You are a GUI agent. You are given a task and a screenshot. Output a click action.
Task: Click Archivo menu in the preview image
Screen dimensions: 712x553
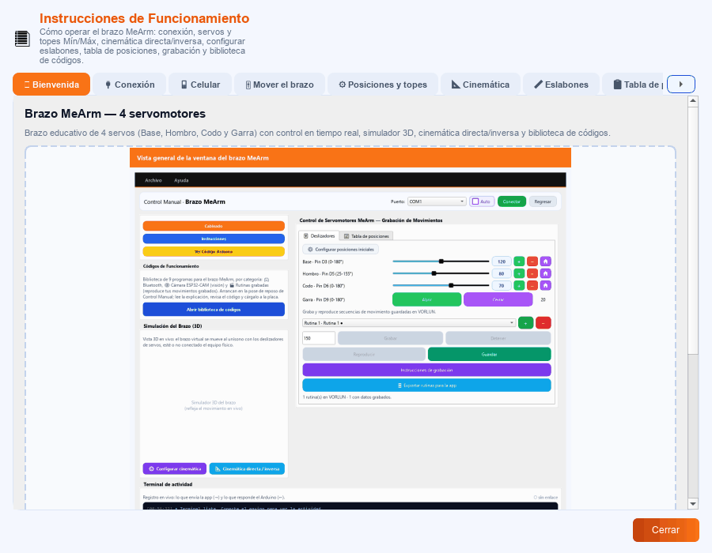point(153,180)
